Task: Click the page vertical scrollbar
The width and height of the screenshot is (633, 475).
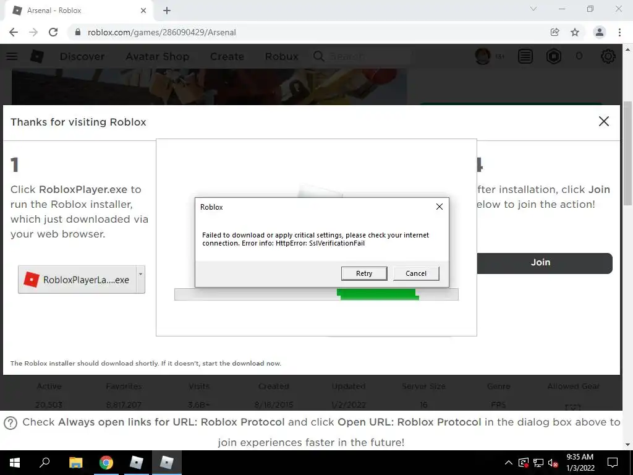Action: [x=627, y=153]
